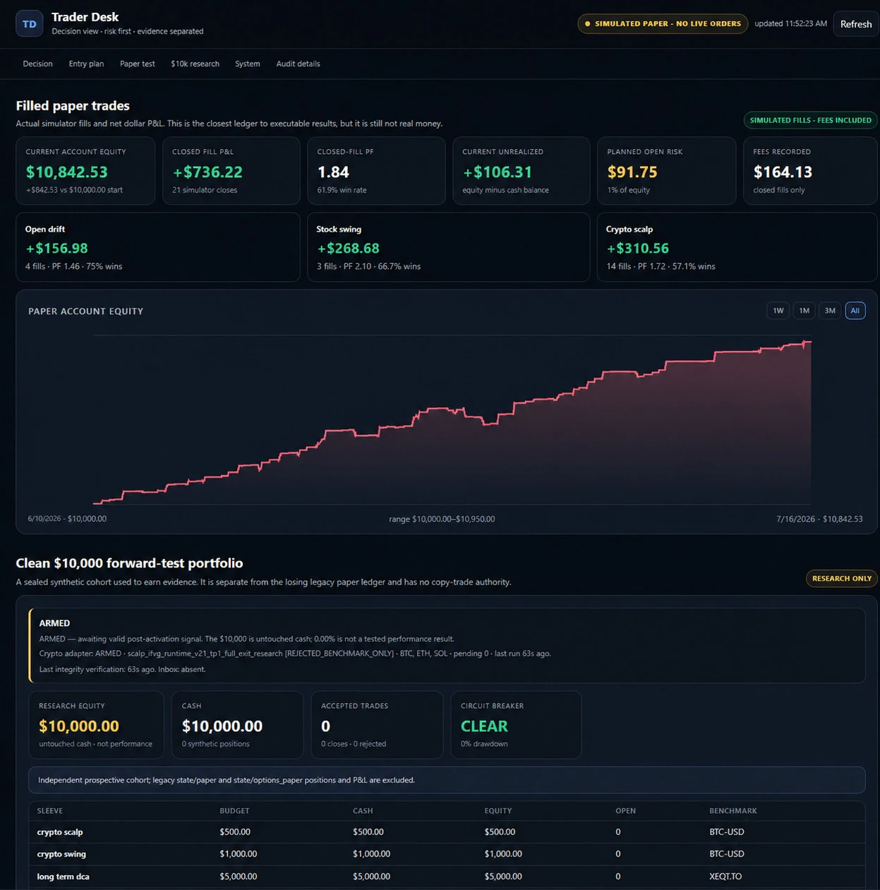The width and height of the screenshot is (880, 890).
Task: Click the OPEN column header
Action: [x=625, y=811]
